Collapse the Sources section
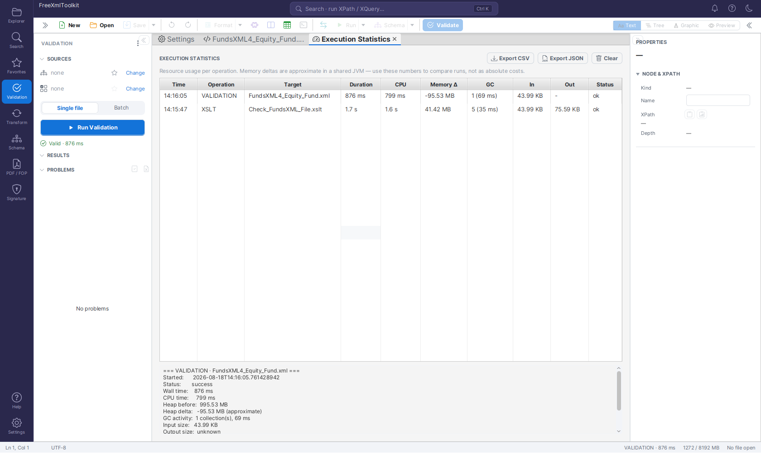Screen dimensions: 761x454 point(42,59)
